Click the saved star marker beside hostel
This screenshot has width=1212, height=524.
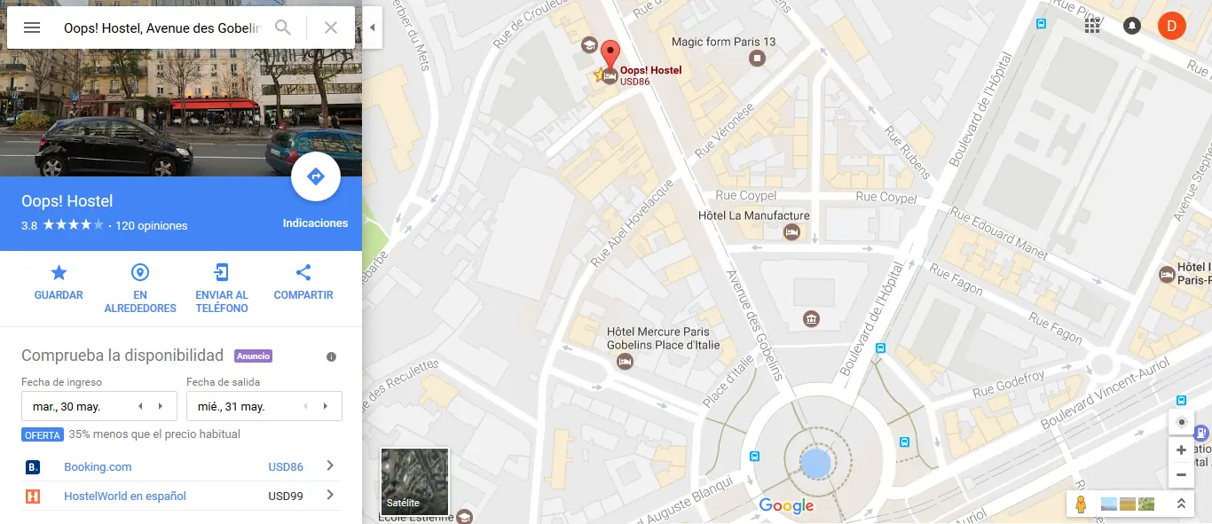tap(600, 74)
